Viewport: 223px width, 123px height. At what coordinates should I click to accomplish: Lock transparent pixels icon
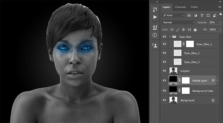(x=172, y=30)
